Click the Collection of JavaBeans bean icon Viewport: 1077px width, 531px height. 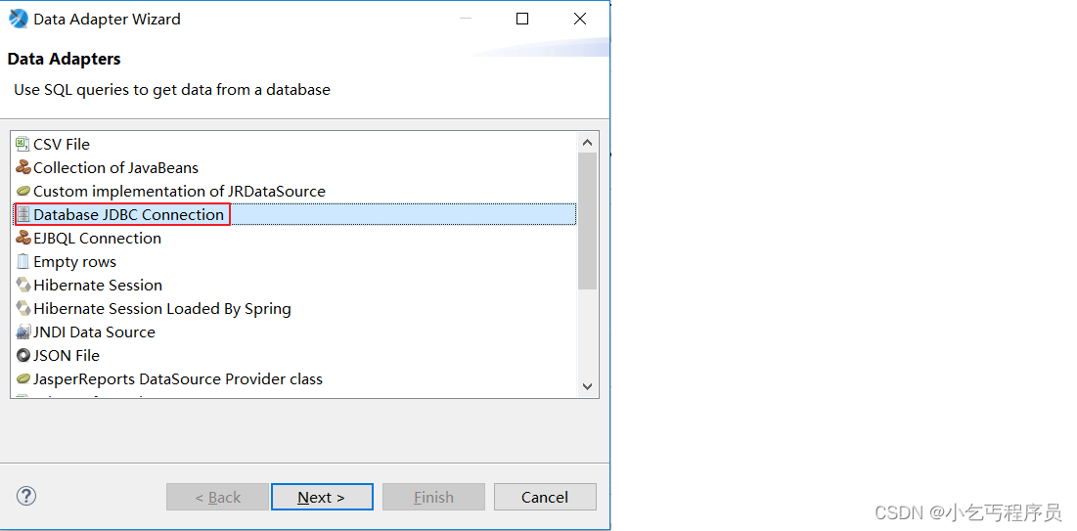[22, 167]
